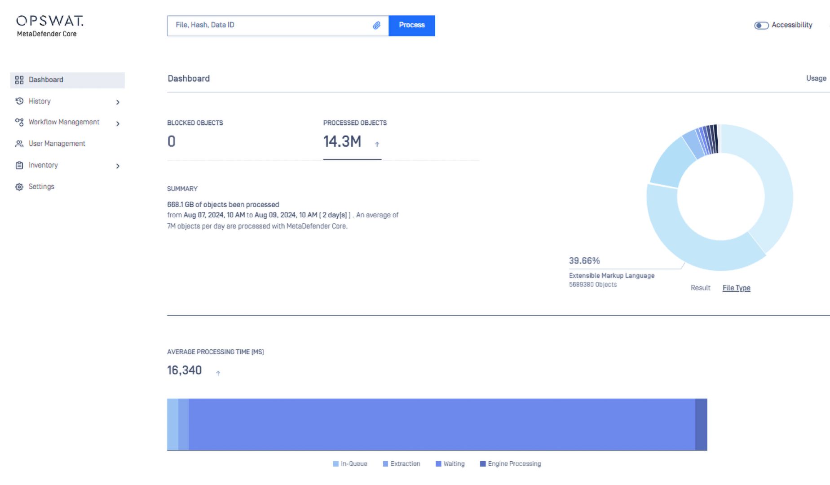Toggle the Accessibility switch

(x=761, y=26)
